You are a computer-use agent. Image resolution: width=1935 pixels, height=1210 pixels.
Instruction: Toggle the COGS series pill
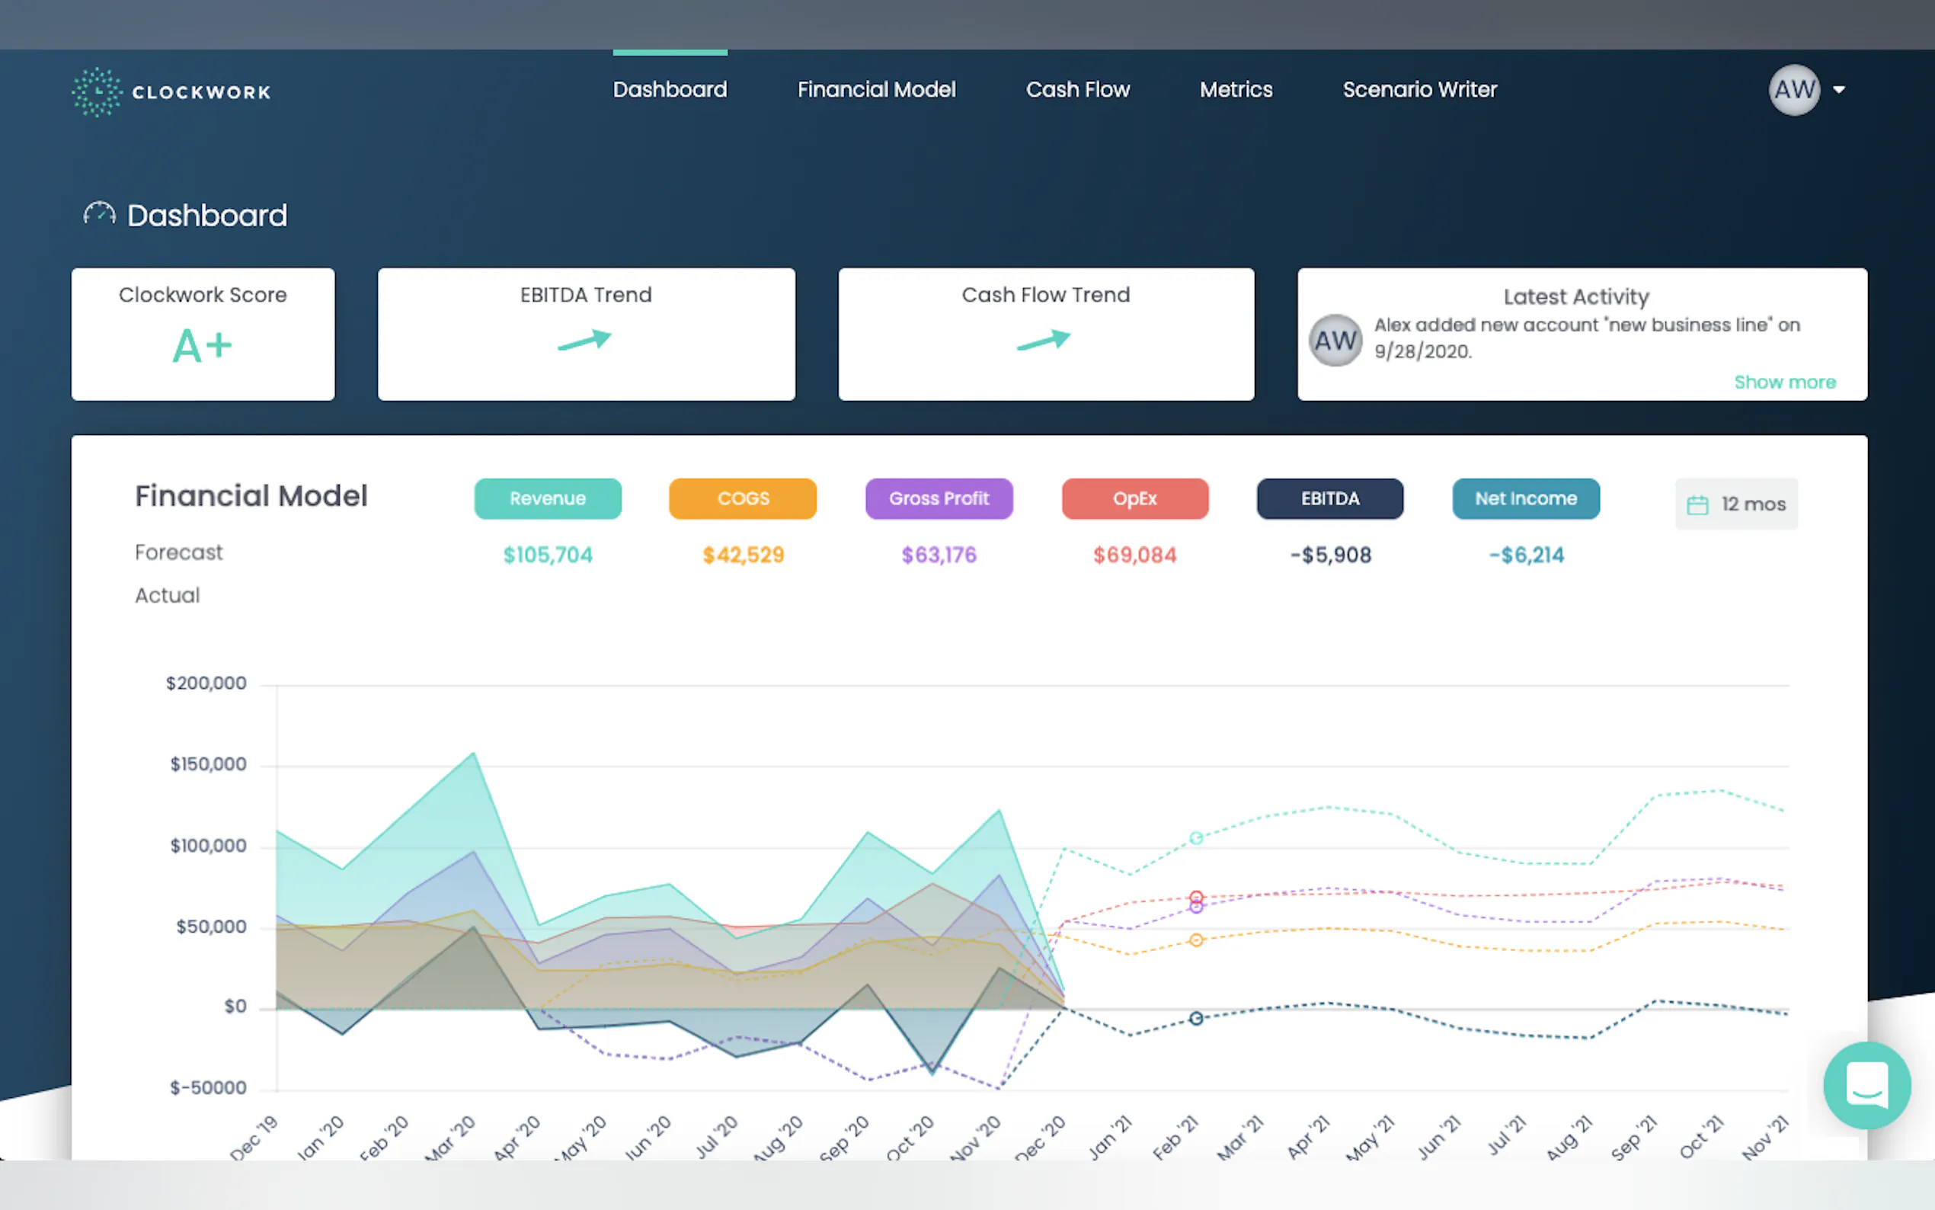pos(742,498)
